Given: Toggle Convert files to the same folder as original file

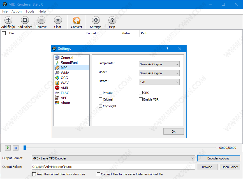Looking at the screenshot, I should [x=98, y=174].
